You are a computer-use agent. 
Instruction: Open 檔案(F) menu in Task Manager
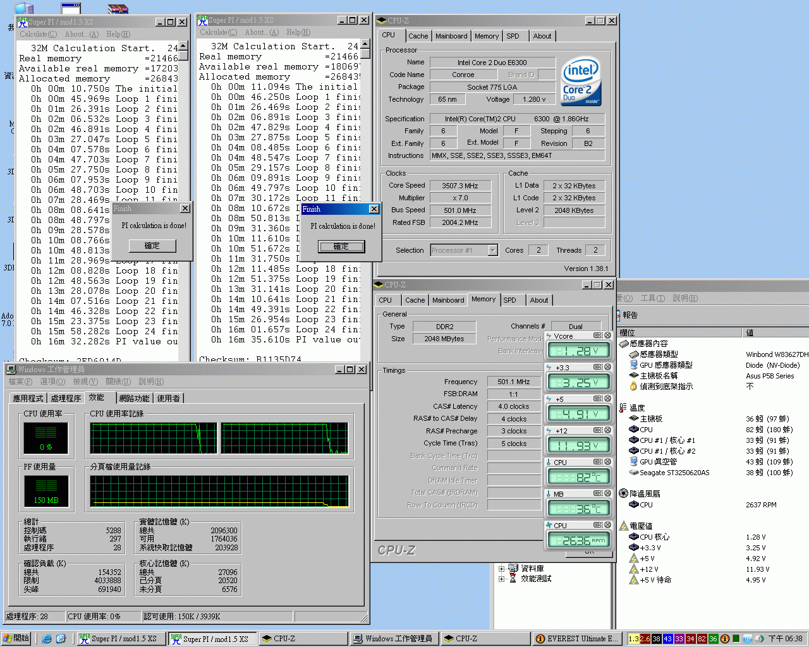pos(20,382)
